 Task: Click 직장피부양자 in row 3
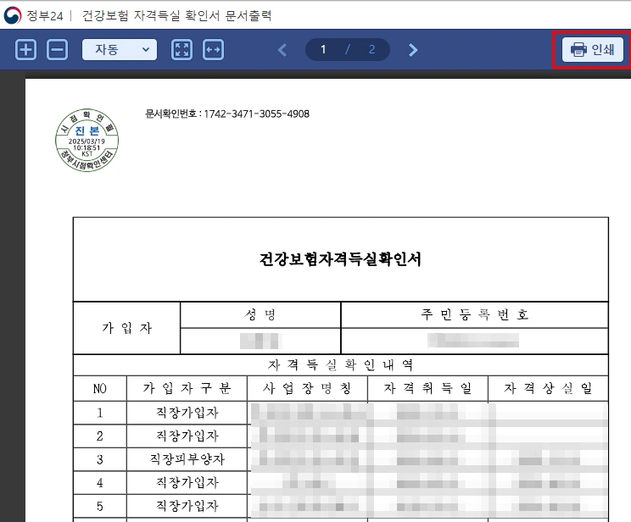click(x=187, y=459)
